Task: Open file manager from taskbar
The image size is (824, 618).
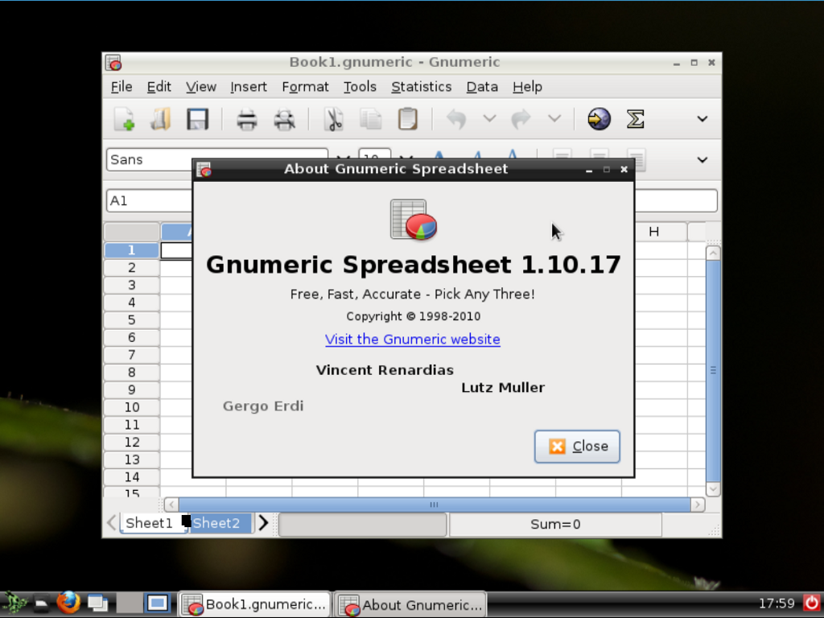Action: (41, 604)
